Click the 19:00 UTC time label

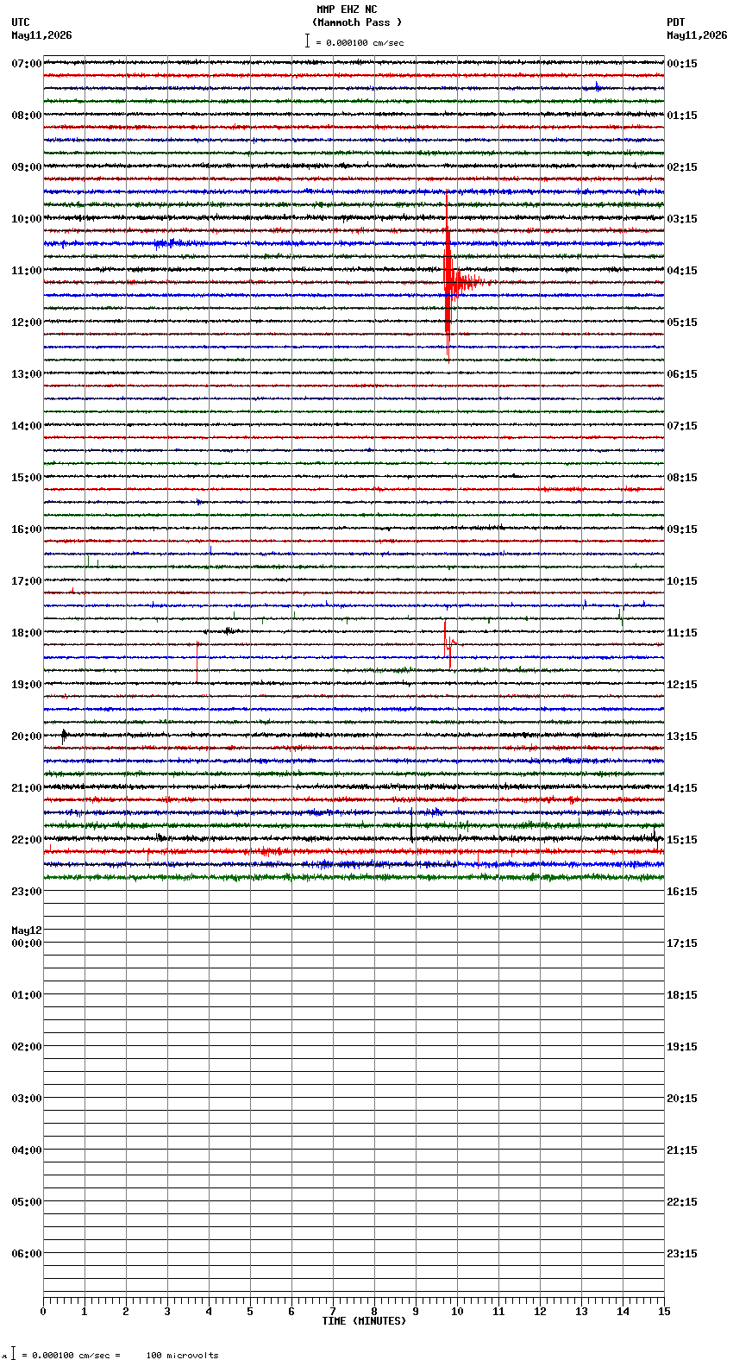(x=27, y=685)
